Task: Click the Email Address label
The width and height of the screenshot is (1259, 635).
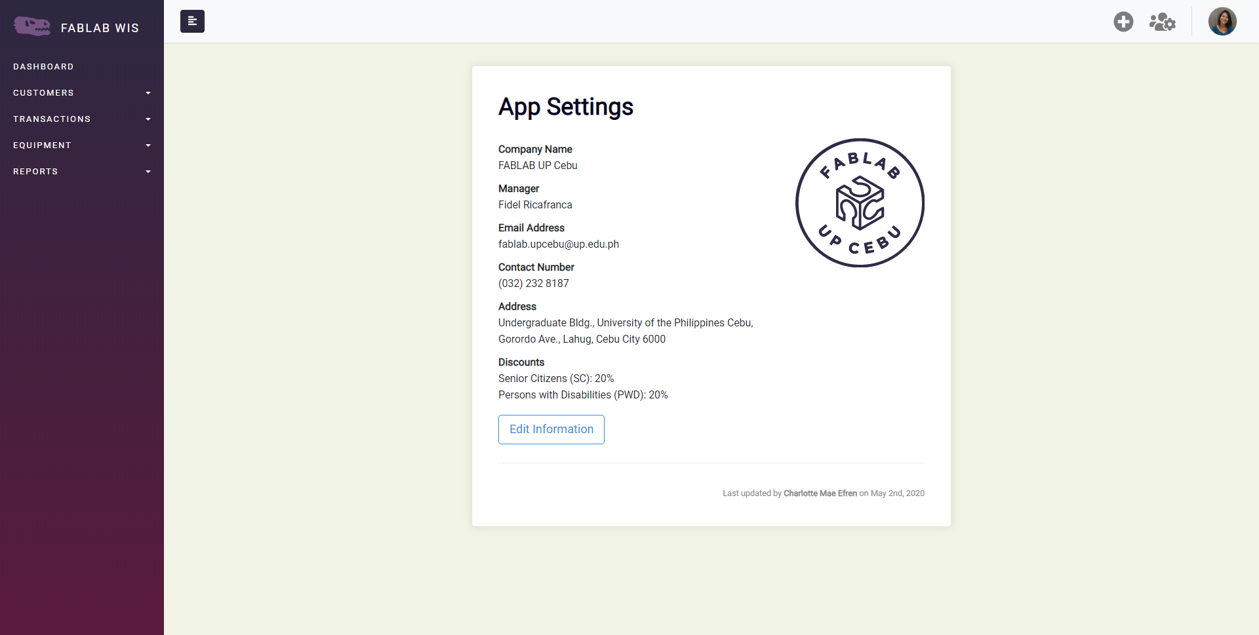Action: (531, 228)
